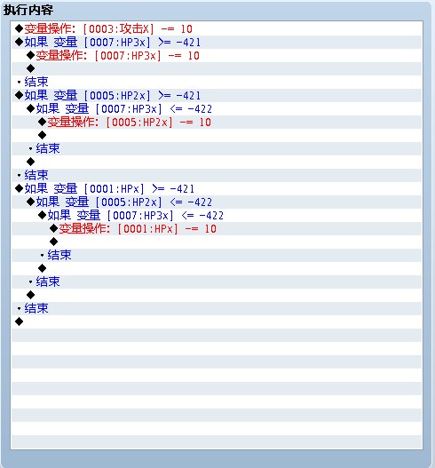Choose the 变量操作 [0005:HP2x] -= 10 command
Image resolution: width=435 pixels, height=468 pixels.
coord(217,122)
